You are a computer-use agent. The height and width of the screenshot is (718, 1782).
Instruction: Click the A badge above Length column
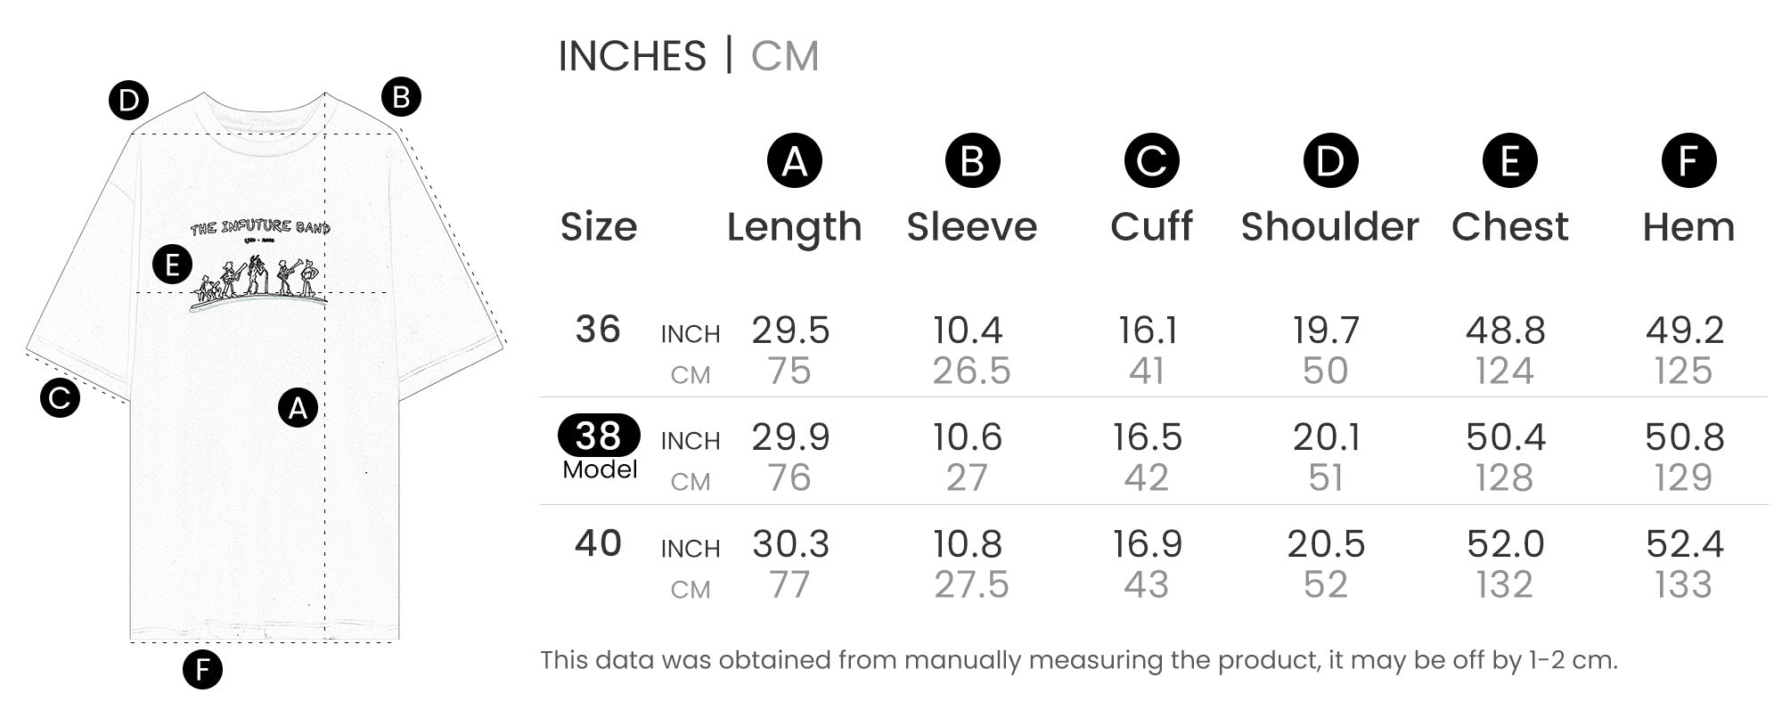[794, 161]
